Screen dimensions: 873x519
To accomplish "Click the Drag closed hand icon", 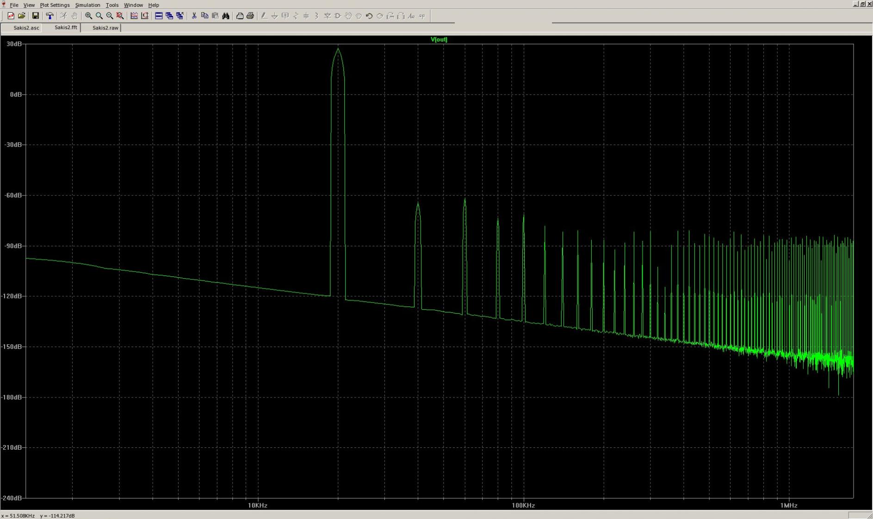I will [359, 16].
